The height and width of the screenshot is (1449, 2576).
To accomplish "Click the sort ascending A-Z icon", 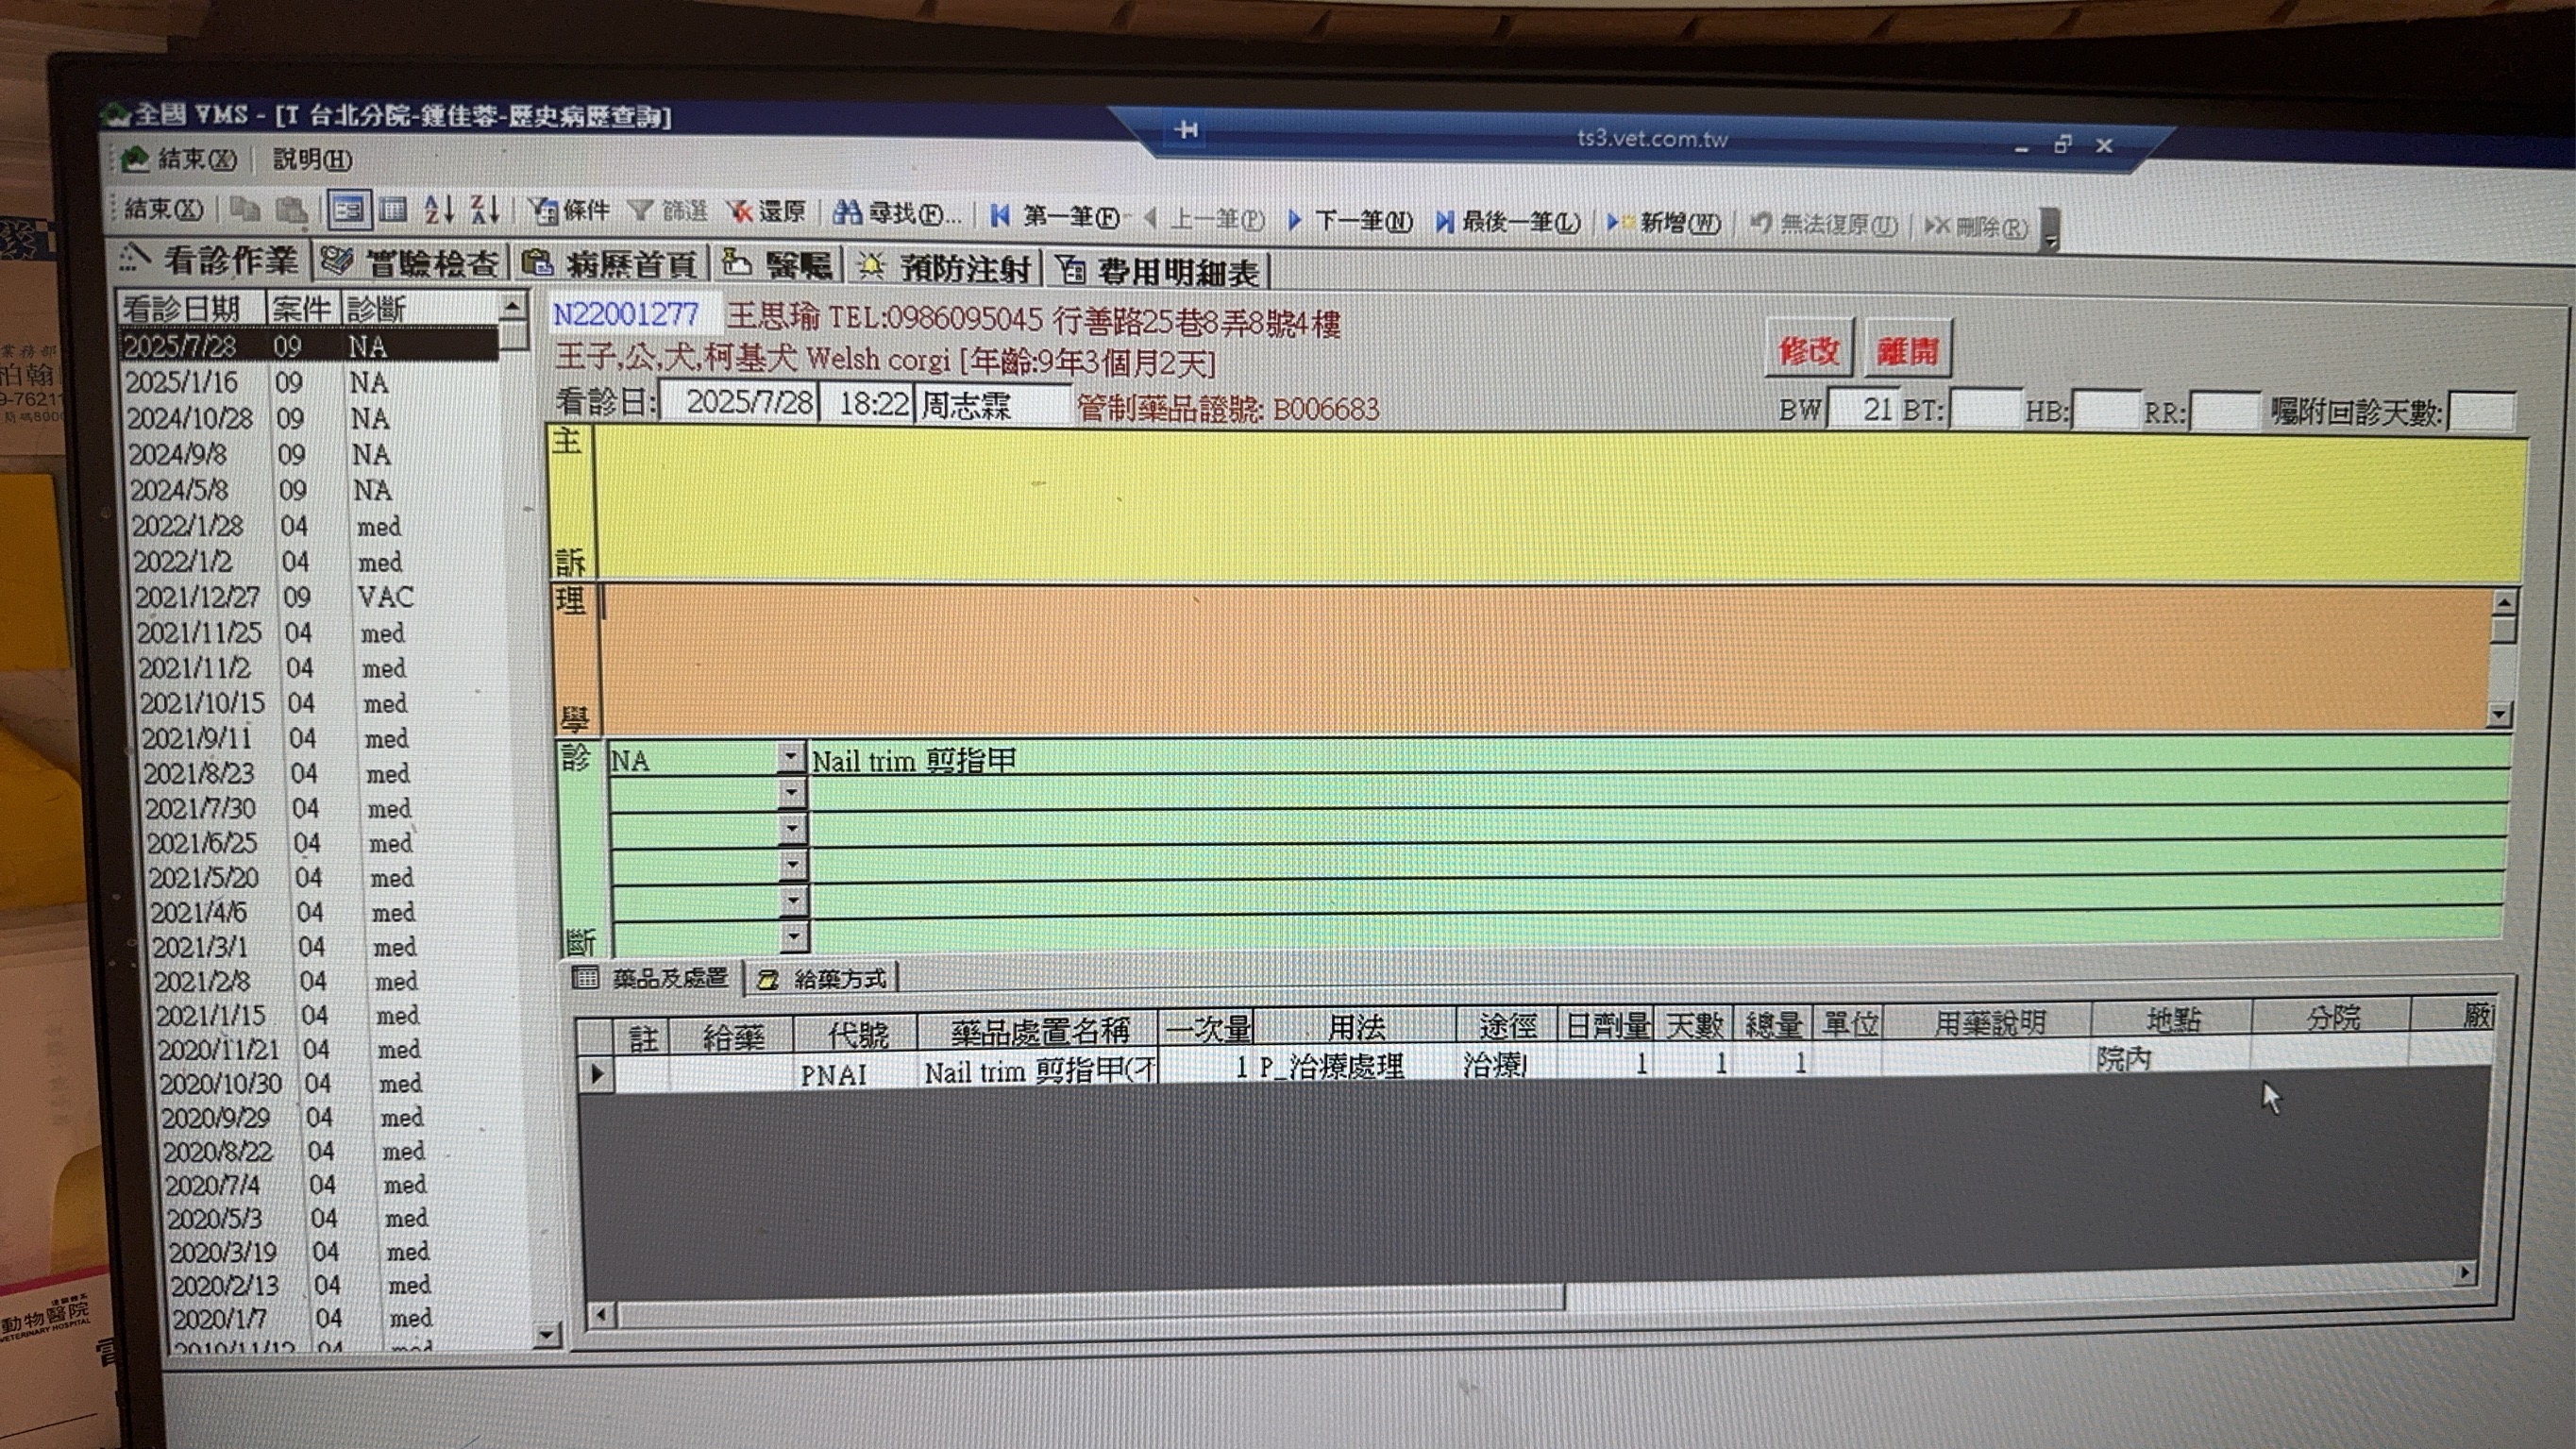I will tap(438, 210).
